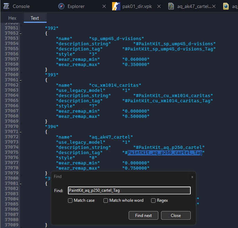Click the "#PaintKit_cu_xm1014_caritas" description string
238x228 pixels.
[173, 96]
